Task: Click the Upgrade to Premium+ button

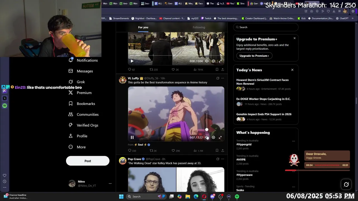Action: [x=254, y=56]
